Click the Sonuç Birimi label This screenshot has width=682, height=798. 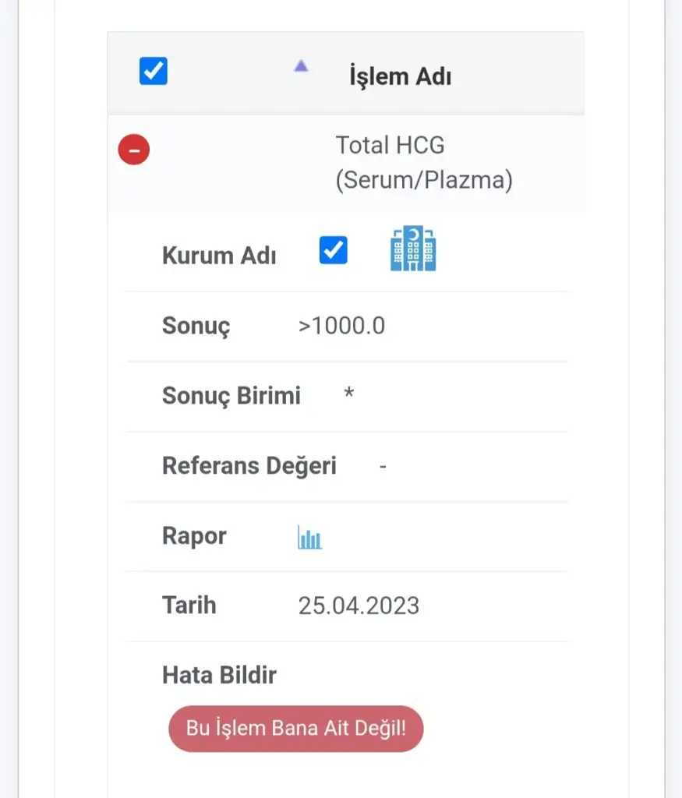tap(231, 395)
